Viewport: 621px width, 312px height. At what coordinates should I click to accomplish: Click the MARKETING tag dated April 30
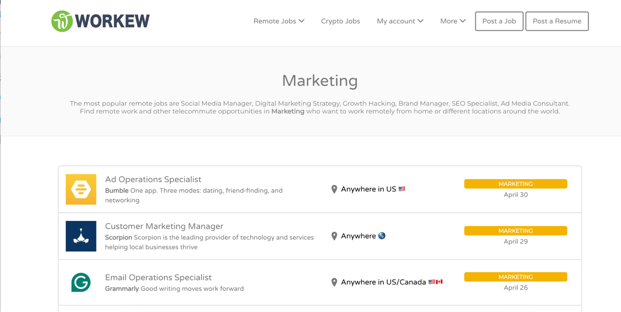pyautogui.click(x=516, y=184)
